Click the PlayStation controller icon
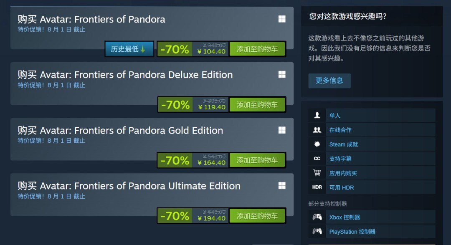This screenshot has width=451, height=245. click(317, 231)
